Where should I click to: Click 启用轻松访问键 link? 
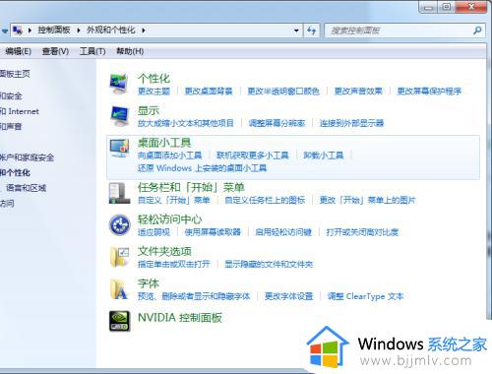pos(283,232)
